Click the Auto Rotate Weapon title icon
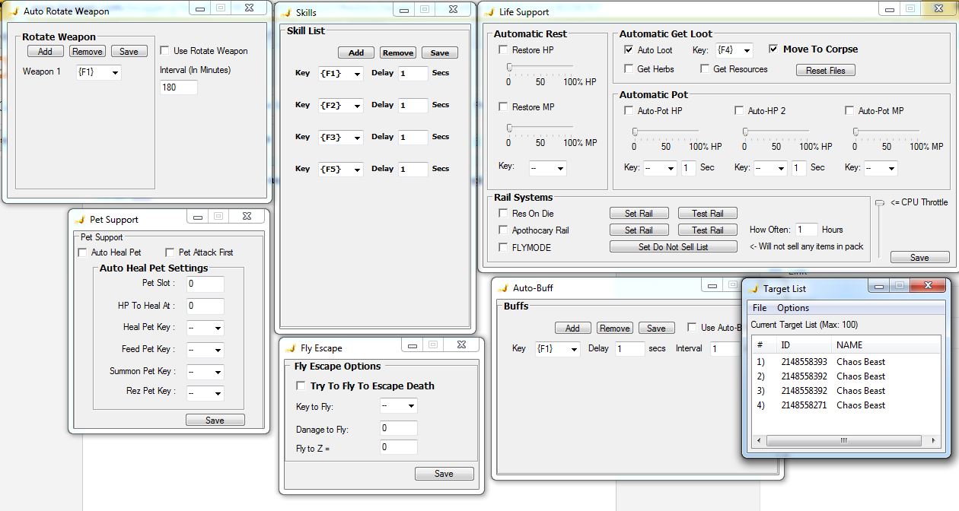 point(14,11)
